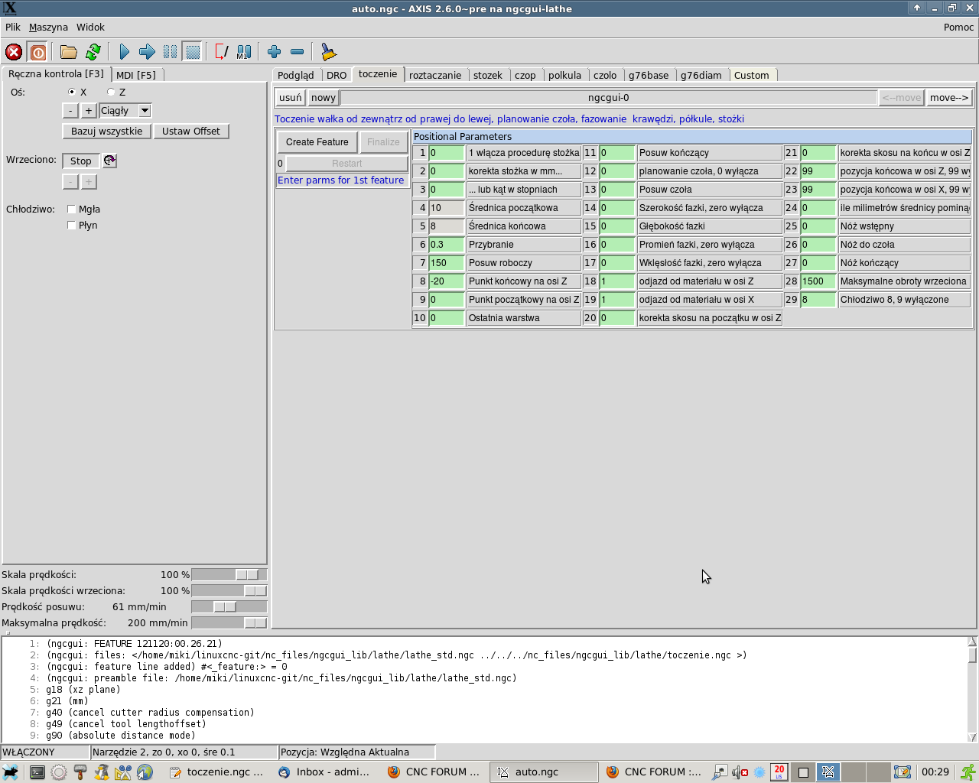This screenshot has height=783, width=979.
Task: Open the Maszyna menu
Action: 48,28
